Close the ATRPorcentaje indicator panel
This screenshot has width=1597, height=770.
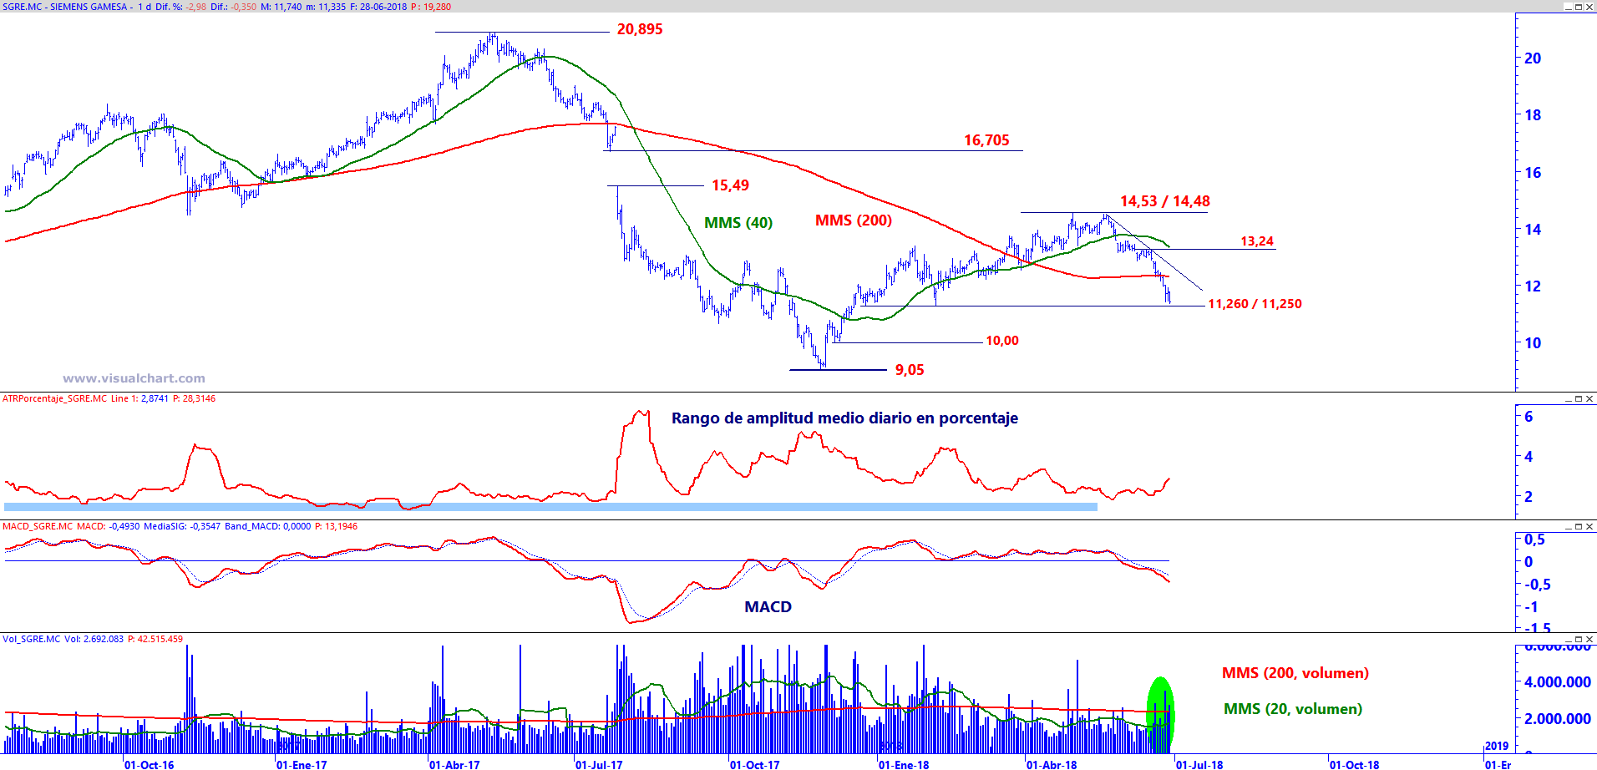[1589, 399]
